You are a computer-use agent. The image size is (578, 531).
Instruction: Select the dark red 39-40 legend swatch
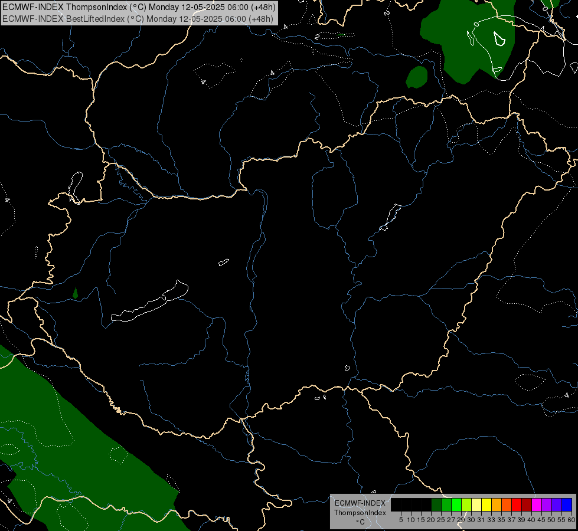point(527,504)
